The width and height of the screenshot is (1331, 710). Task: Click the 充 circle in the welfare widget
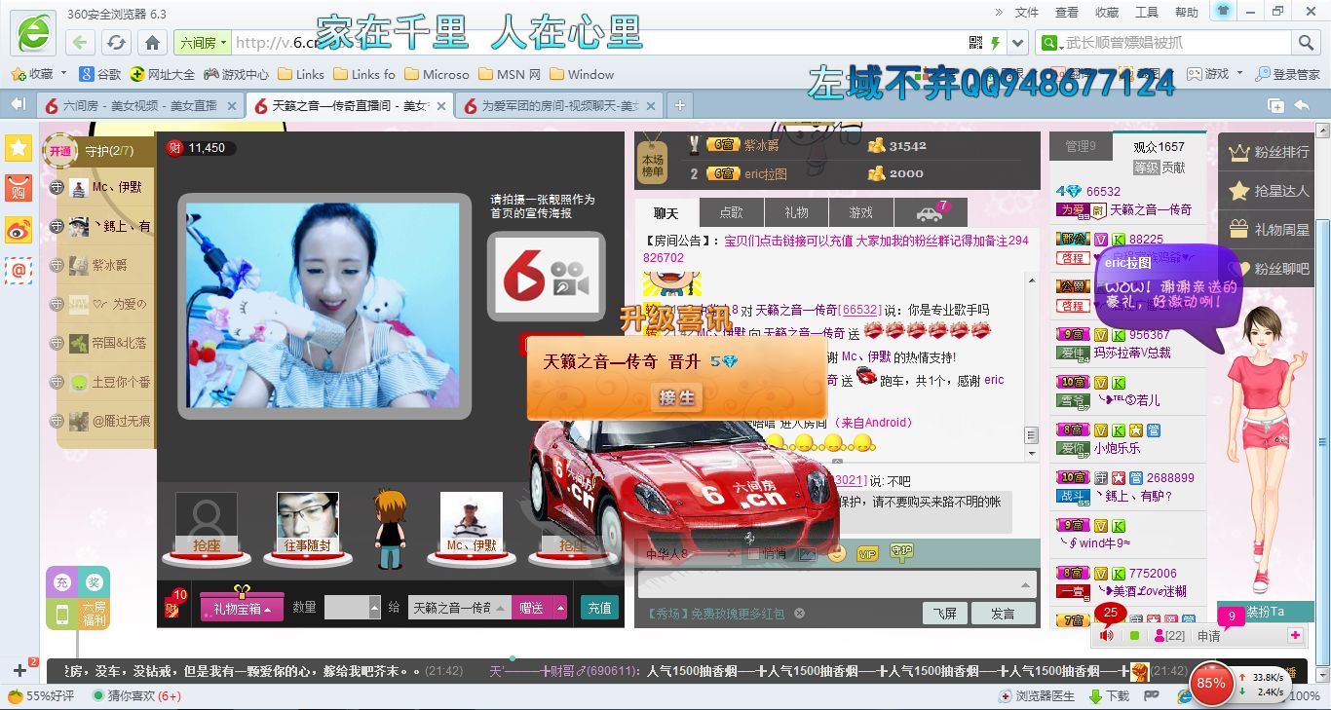click(x=61, y=582)
